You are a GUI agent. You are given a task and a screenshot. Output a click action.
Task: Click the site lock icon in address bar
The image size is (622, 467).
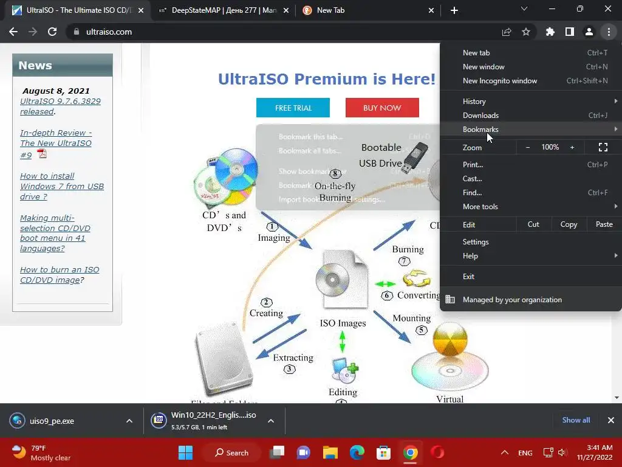[77, 32]
